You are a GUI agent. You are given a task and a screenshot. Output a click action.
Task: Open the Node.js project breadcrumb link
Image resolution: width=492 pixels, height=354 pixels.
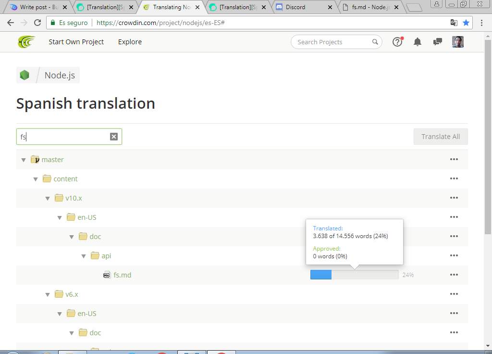[60, 76]
